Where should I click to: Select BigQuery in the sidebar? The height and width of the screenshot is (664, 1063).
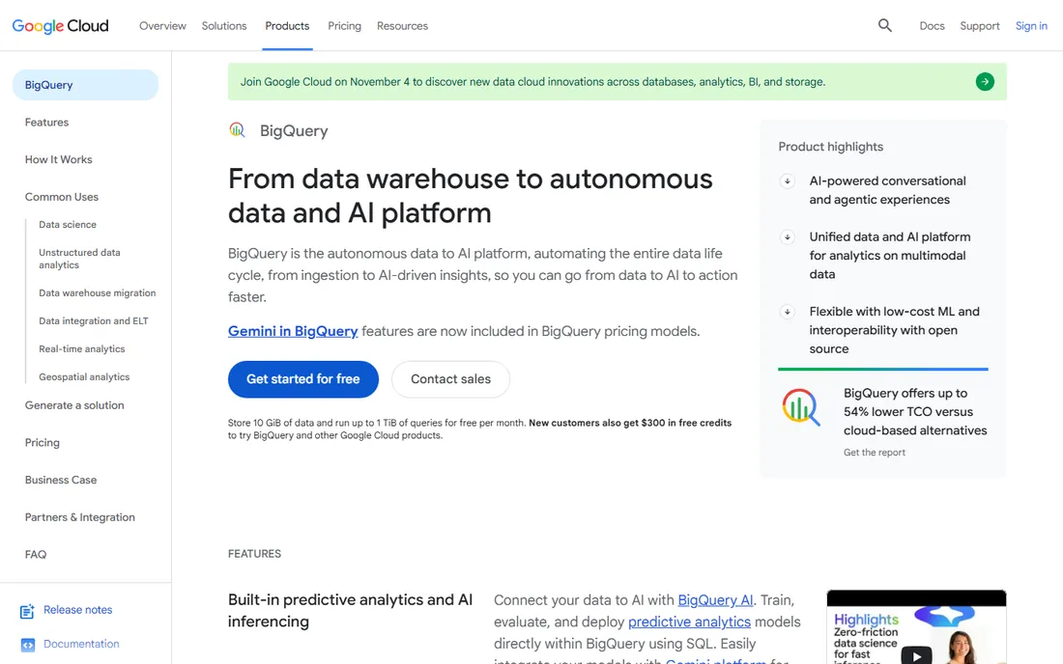(85, 85)
